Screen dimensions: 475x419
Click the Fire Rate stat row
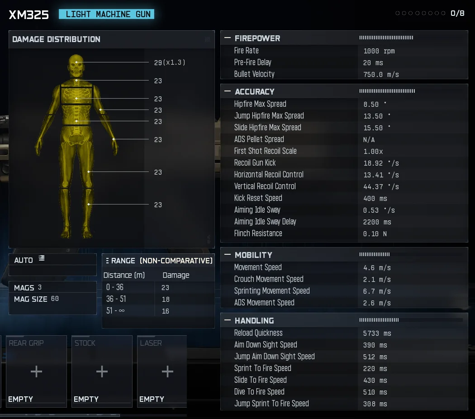pyautogui.click(x=344, y=51)
